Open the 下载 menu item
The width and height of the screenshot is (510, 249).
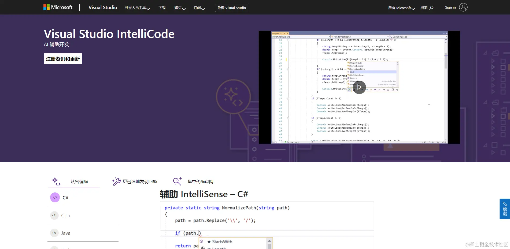pos(162,8)
